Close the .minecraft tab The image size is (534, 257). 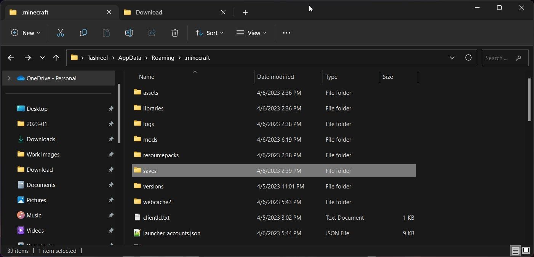pyautogui.click(x=109, y=12)
